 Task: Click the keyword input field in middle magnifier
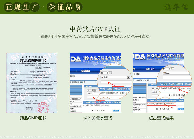click(116, 82)
